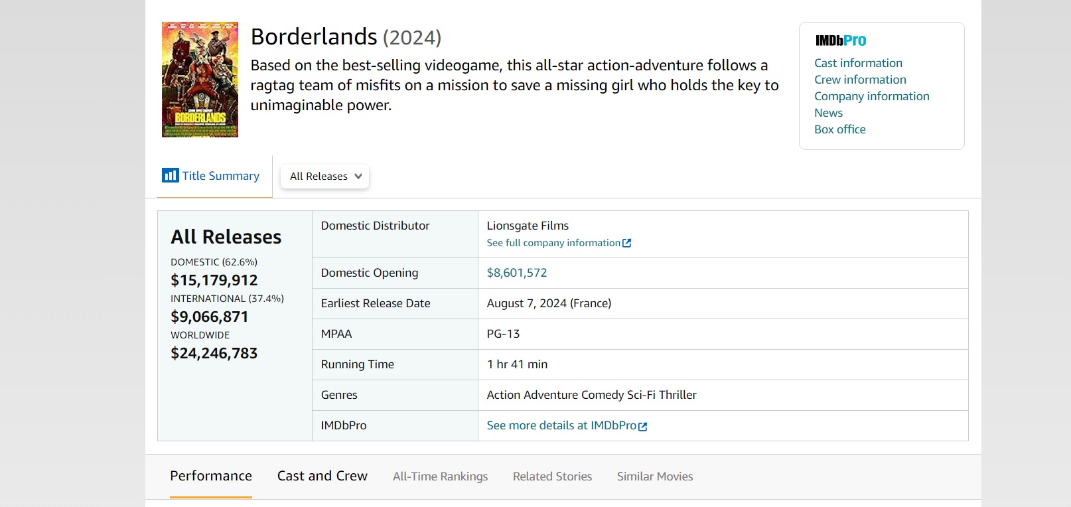
Task: Click the Domestic Distributor row label
Action: (x=376, y=226)
